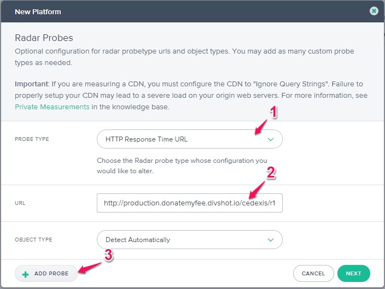385x289 pixels.
Task: Click the Add Probe button label
Action: pyautogui.click(x=51, y=273)
